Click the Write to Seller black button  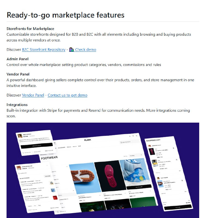pos(37,146)
